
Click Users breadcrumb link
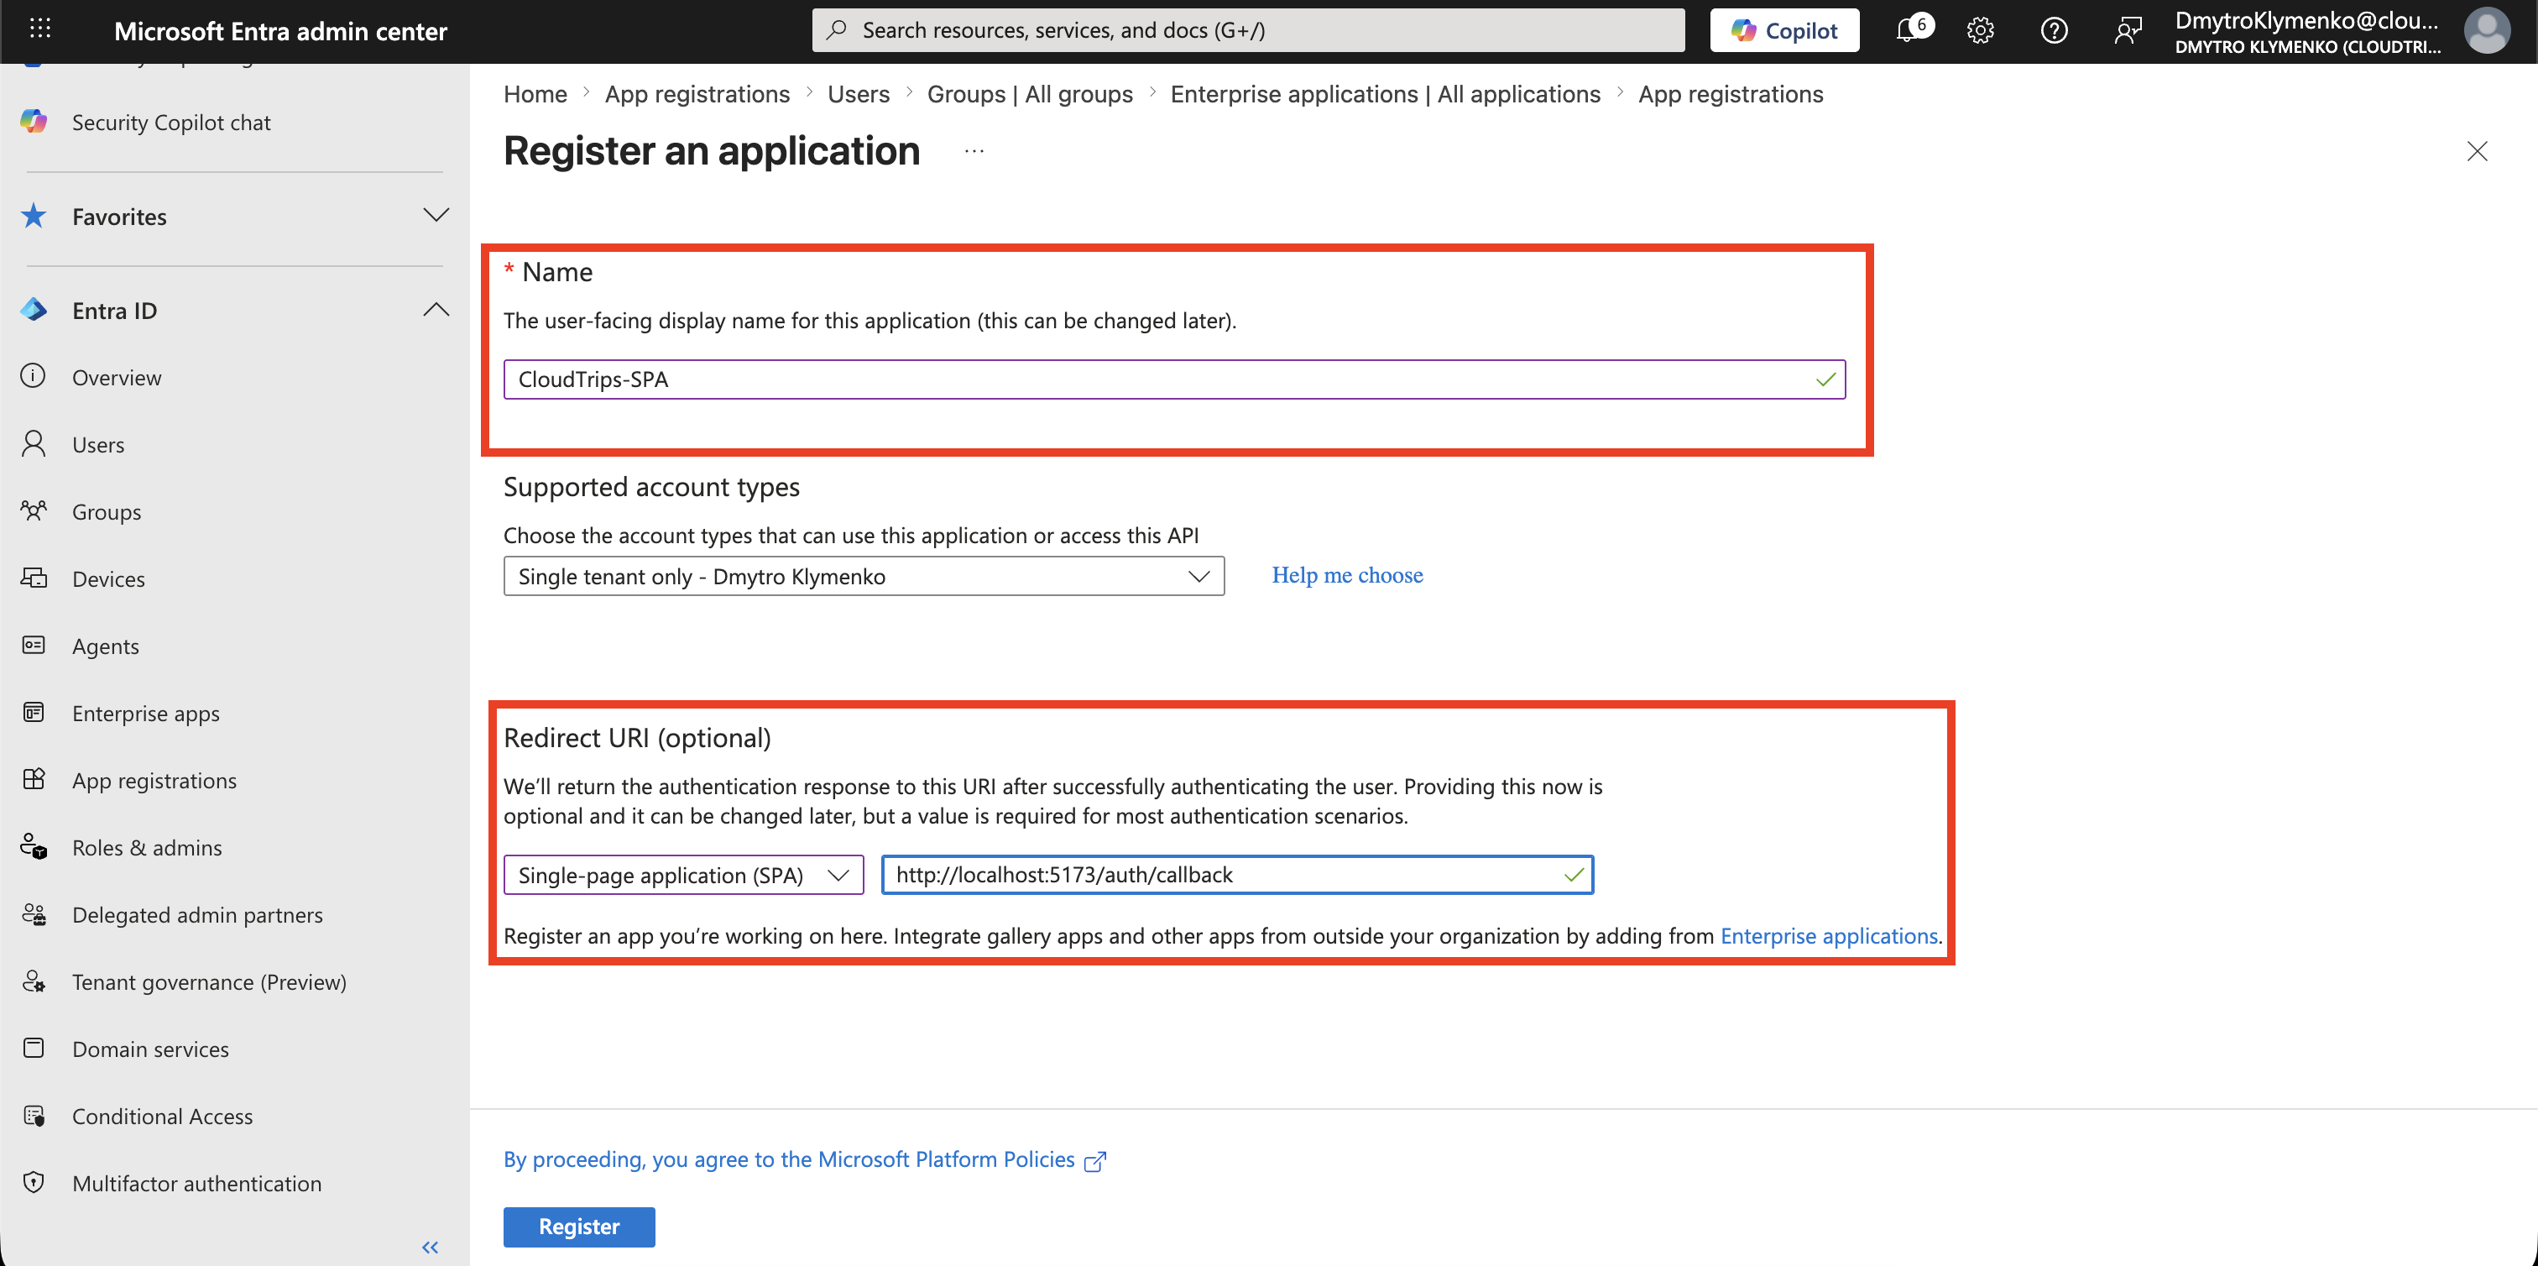tap(858, 93)
